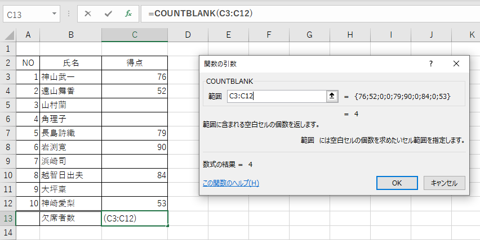Select row 13 header

(x=8, y=218)
